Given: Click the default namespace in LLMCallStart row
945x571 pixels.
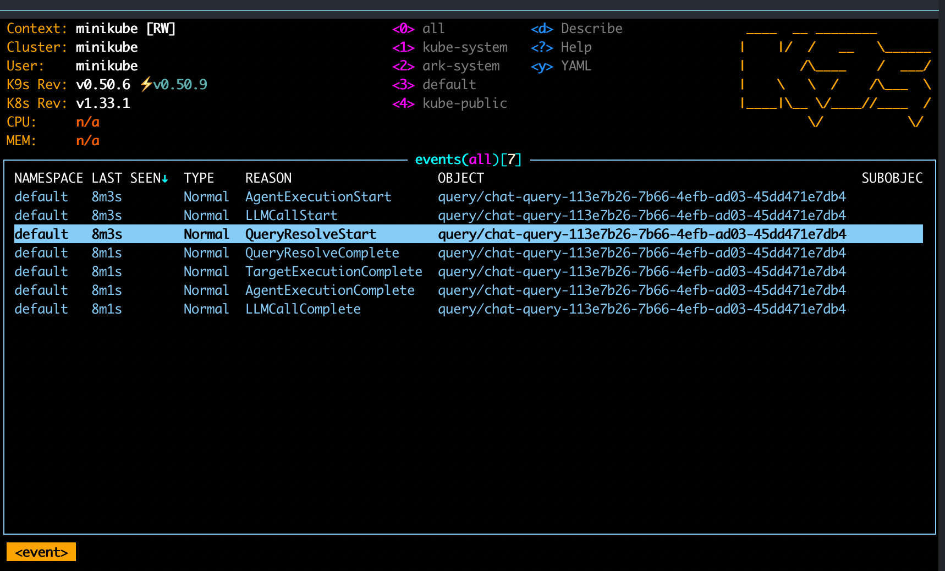Looking at the screenshot, I should click(41, 216).
